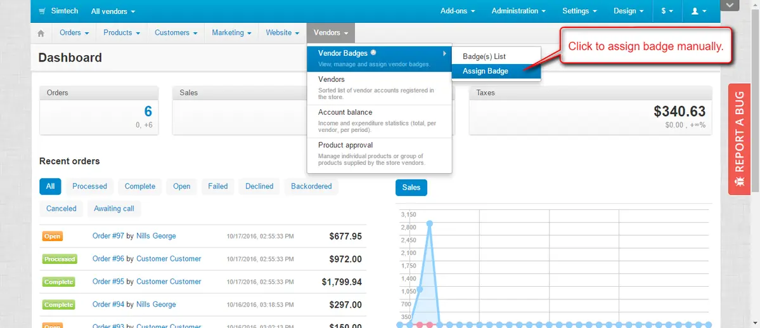Screen dimensions: 760x328
Task: Click info icon beside Vendor Badges
Action: 373,53
